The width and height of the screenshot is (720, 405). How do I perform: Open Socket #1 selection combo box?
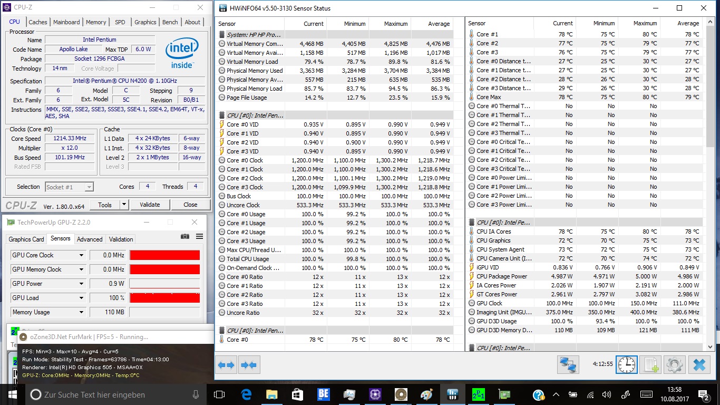pos(69,187)
